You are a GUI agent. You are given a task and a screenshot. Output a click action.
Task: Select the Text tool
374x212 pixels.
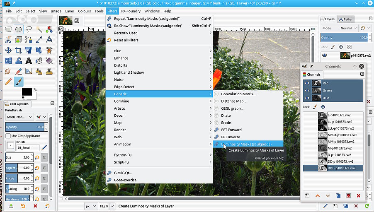[29, 61]
